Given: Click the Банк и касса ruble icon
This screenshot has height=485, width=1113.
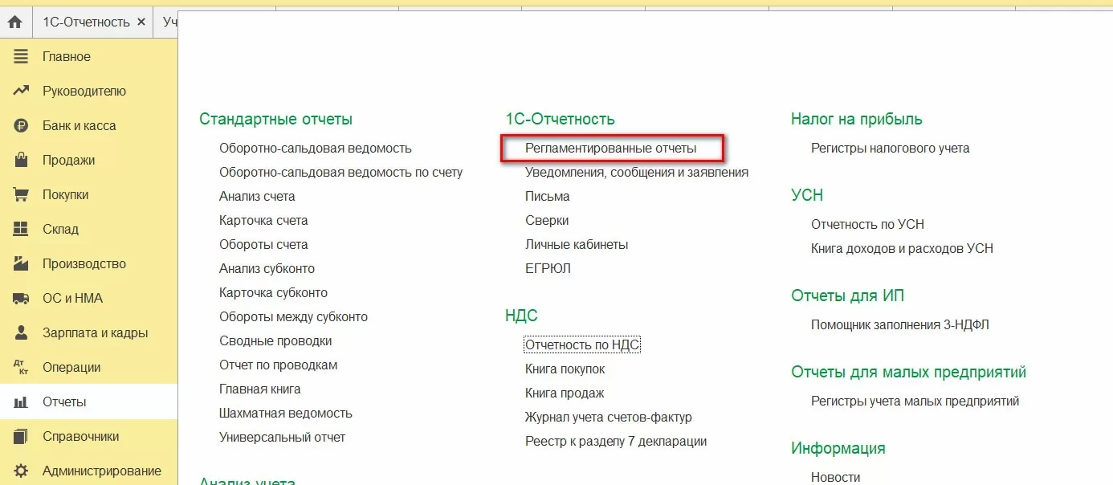Looking at the screenshot, I should click(x=21, y=126).
